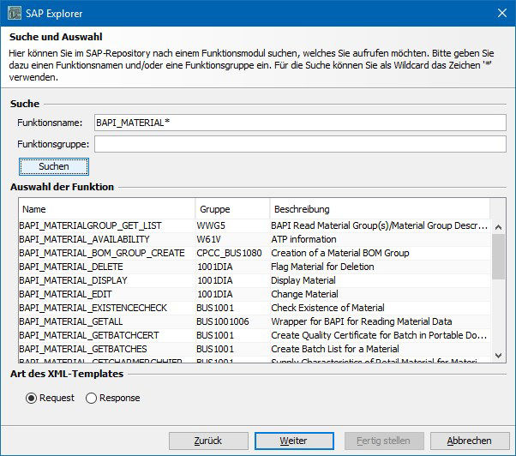The height and width of the screenshot is (456, 516).
Task: Click description 'BAPI Read Material Group(s)/Material Group Descr...'
Action: 380,225
